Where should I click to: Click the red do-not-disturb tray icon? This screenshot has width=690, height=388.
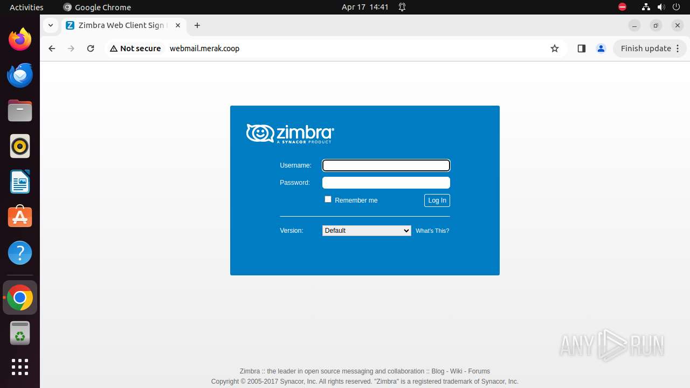point(622,7)
